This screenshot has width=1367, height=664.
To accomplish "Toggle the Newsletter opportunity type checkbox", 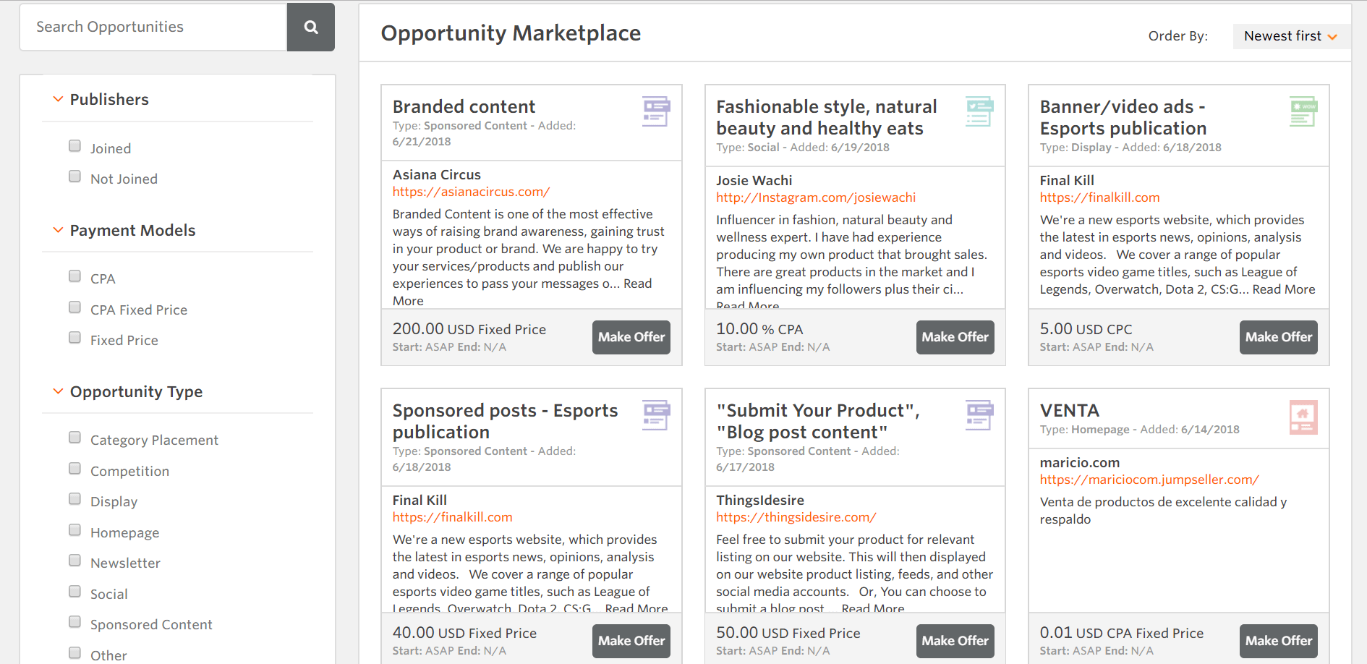I will tap(74, 561).
